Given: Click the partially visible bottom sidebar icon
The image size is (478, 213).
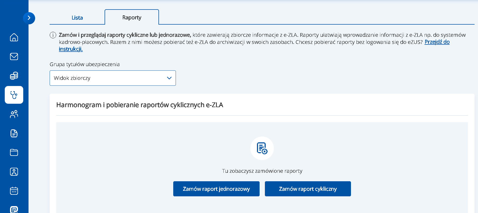Looking at the screenshot, I should tap(14, 209).
